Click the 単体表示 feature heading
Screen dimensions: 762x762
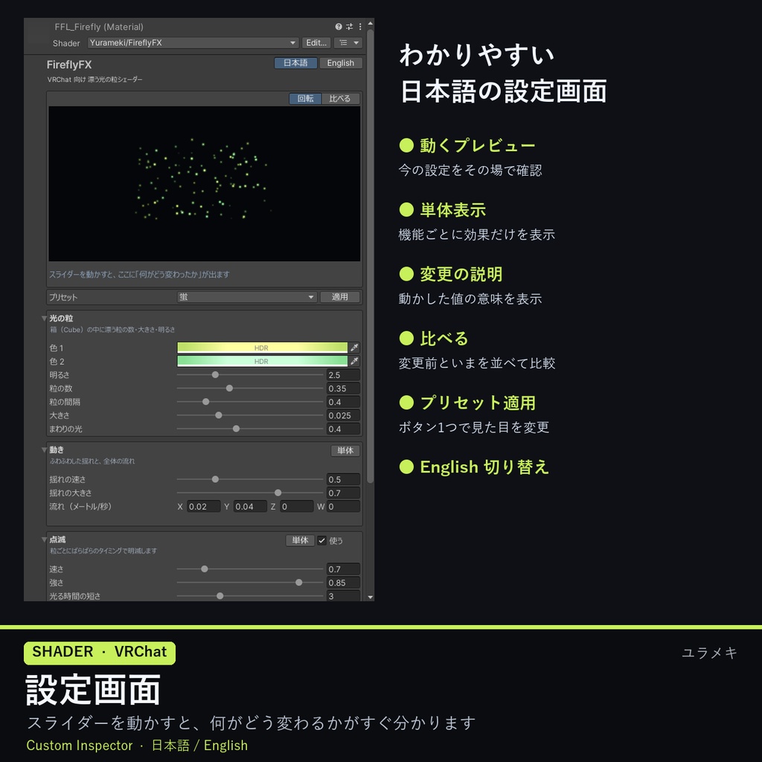pos(453,210)
